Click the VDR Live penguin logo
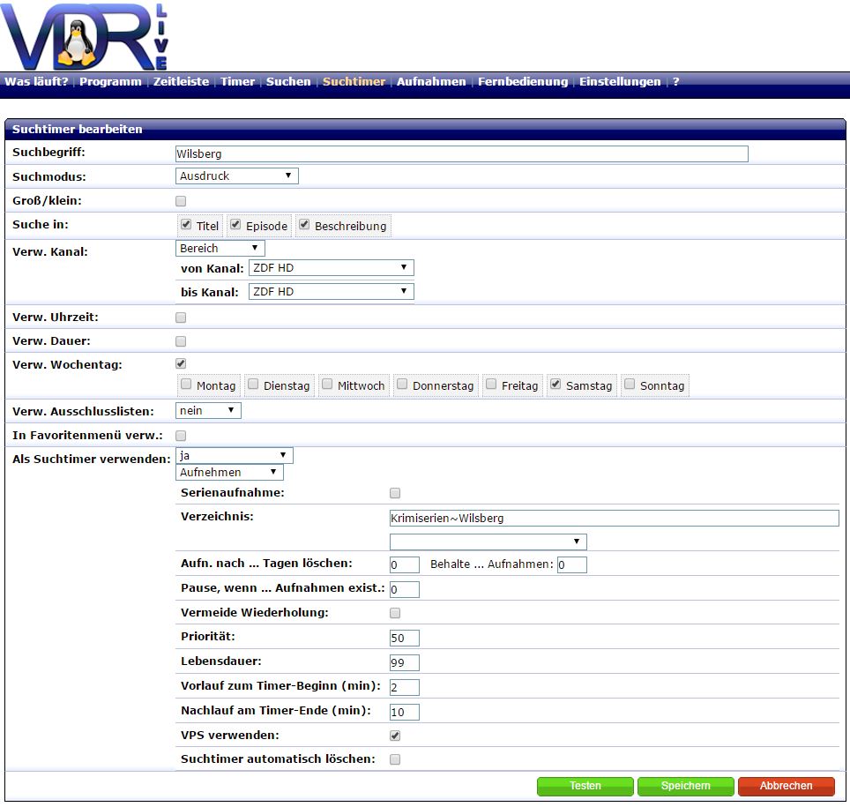Image resolution: width=850 pixels, height=807 pixels. [85, 36]
